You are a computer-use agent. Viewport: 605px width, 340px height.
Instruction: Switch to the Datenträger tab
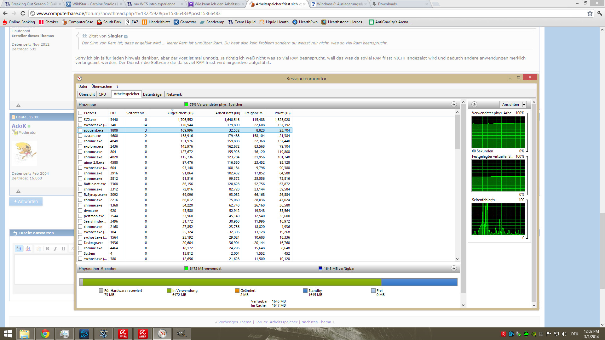[x=153, y=94]
